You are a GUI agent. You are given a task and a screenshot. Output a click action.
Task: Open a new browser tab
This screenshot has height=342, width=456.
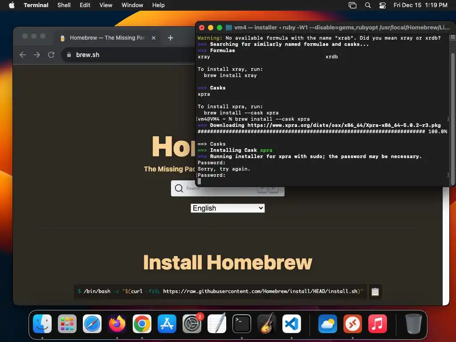pos(171,38)
